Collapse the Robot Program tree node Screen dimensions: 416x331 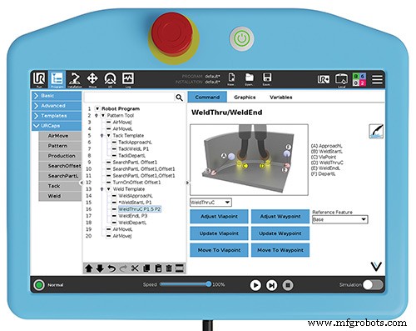tap(97, 108)
